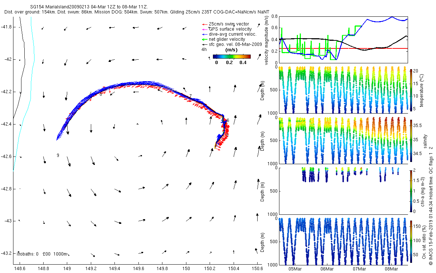Click the Ox. sat. ratio colorbar
436x273 pixels.
tap(411, 241)
